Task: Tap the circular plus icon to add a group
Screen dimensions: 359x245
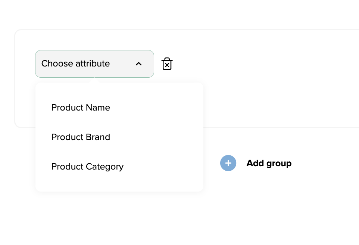Action: tap(228, 163)
